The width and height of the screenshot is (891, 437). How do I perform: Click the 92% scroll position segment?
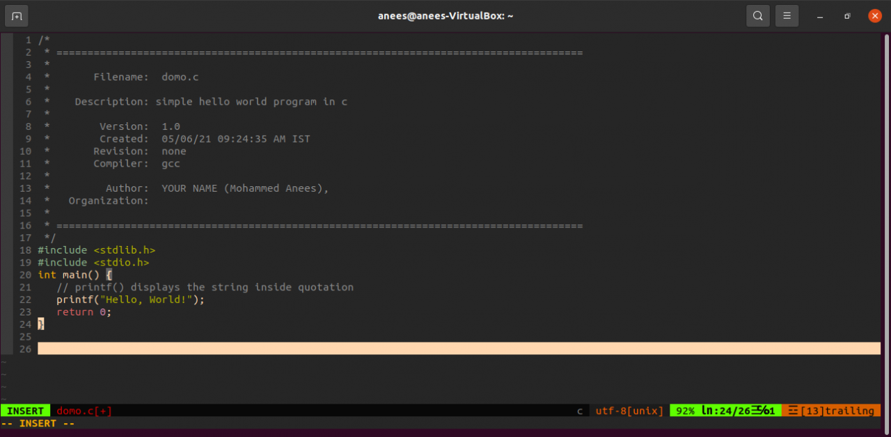point(684,411)
